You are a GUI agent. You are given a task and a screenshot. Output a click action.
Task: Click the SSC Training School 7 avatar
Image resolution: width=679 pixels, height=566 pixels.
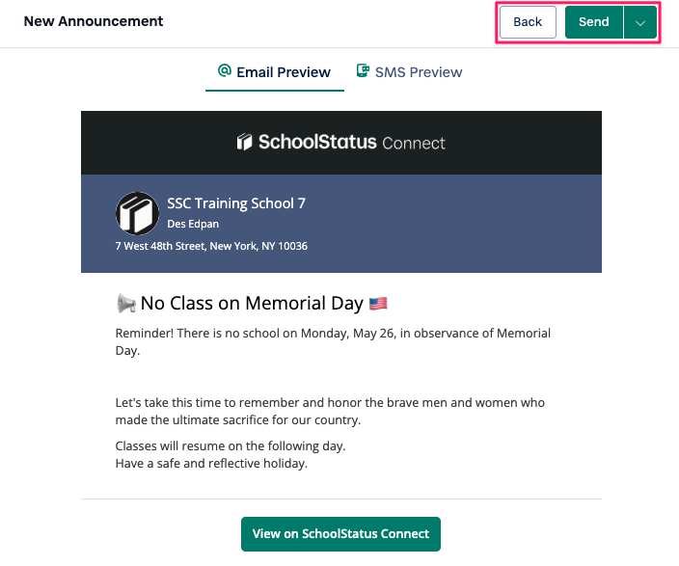point(137,213)
